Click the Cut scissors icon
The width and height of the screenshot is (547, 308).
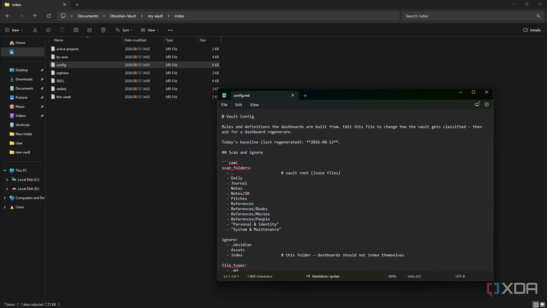coord(35,30)
